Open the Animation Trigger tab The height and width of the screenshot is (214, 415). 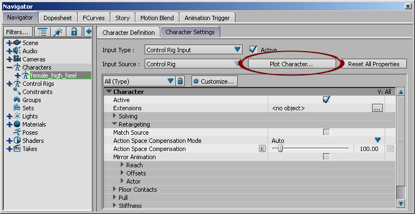coord(207,18)
